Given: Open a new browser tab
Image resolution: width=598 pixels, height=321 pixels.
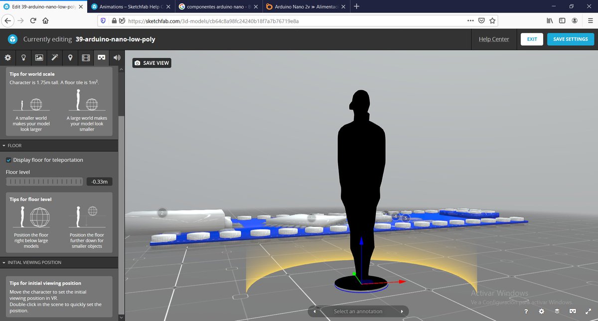Looking at the screenshot, I should (357, 6).
